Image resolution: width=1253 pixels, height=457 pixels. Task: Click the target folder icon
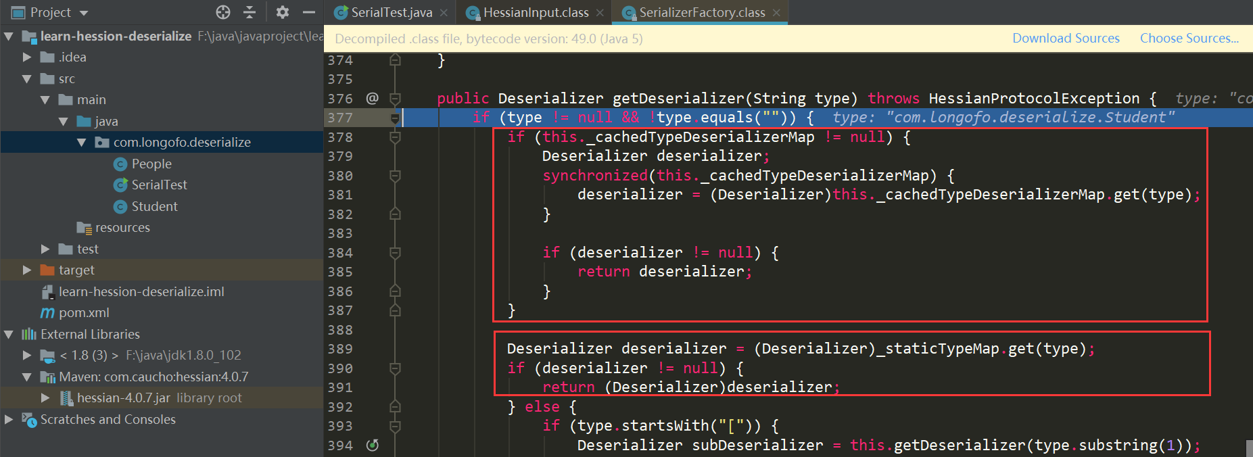pos(47,270)
